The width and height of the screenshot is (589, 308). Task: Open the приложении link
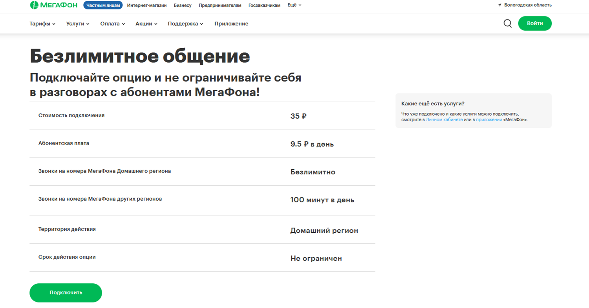point(489,120)
